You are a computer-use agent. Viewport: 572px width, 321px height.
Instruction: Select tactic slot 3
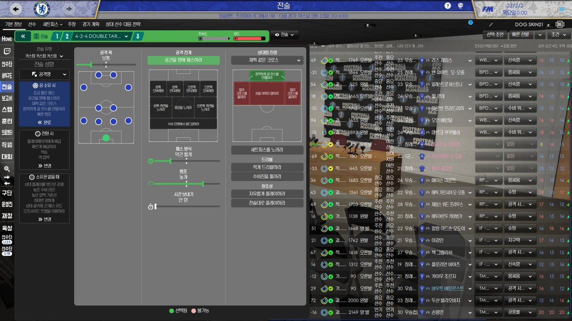(138, 37)
